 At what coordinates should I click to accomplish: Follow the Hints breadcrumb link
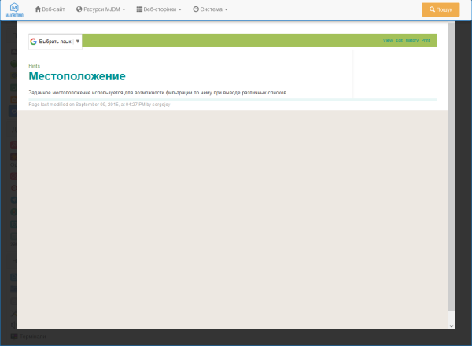(x=35, y=66)
